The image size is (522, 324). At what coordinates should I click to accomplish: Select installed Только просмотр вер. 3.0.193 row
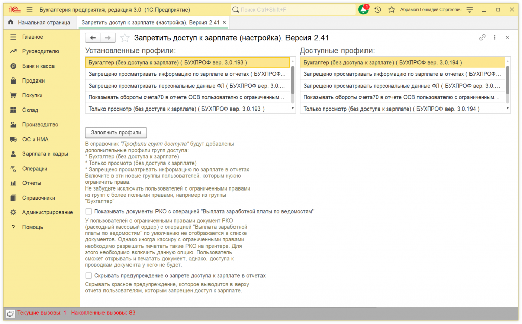[x=188, y=109]
